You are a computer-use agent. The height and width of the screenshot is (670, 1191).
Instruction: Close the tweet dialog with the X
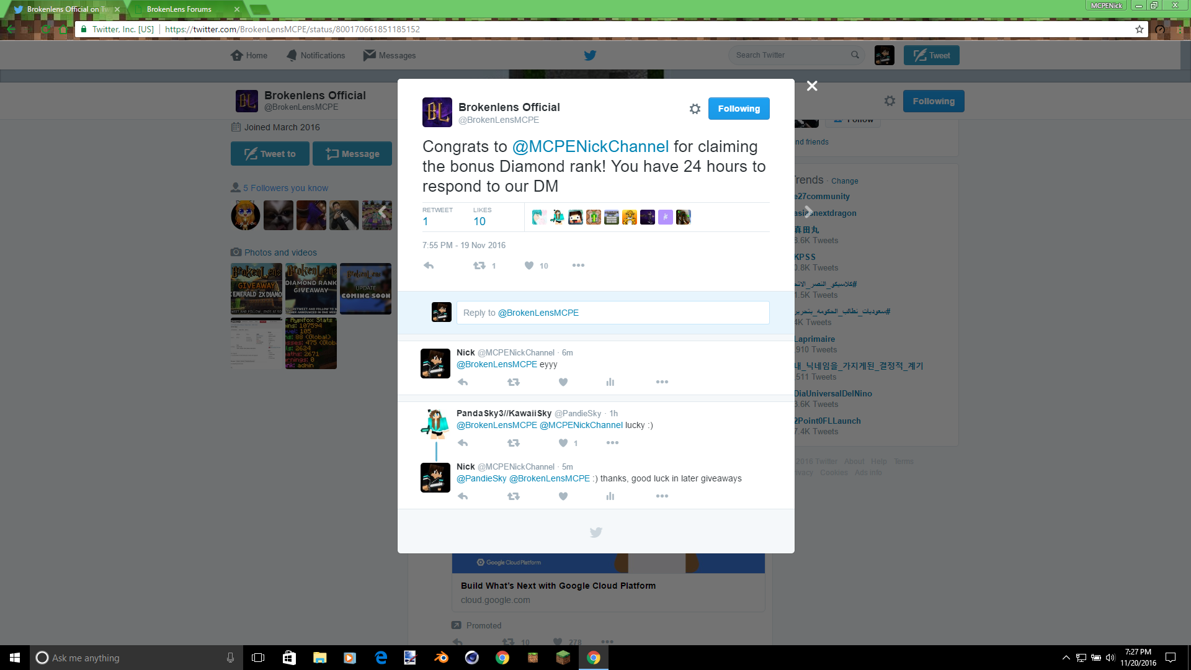812,86
